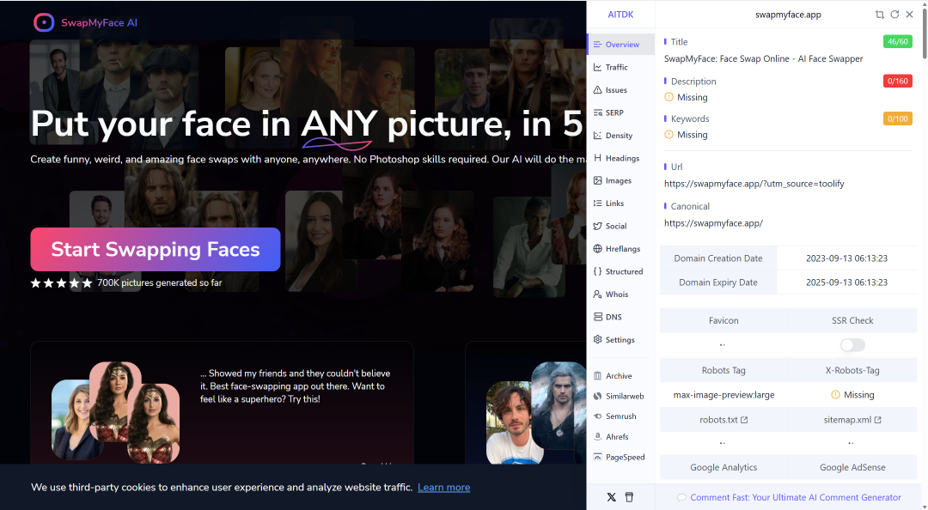
Task: Click the max-image-preview:large value
Action: (x=723, y=395)
